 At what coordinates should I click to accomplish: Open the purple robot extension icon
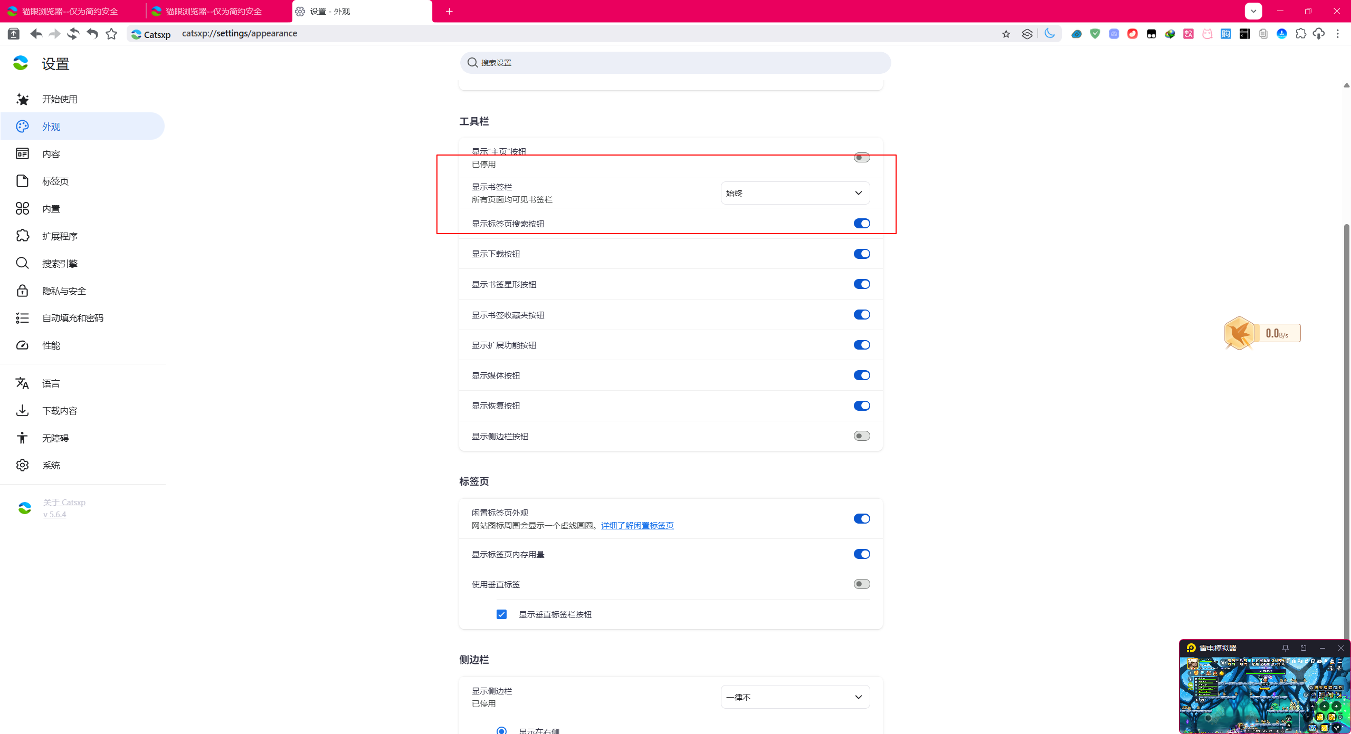point(1114,34)
